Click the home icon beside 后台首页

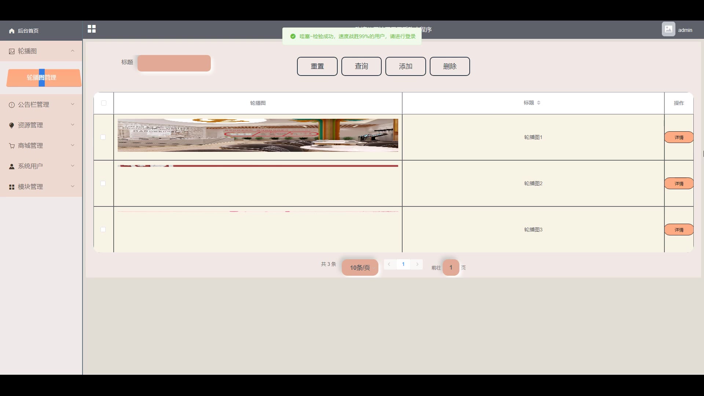click(x=12, y=31)
